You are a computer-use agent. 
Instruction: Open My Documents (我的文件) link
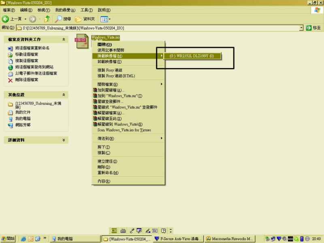(x=23, y=112)
